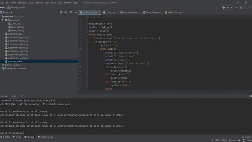This screenshot has height=142, width=252.
Task: Open the View menu
Action: pyautogui.click(x=14, y=3)
